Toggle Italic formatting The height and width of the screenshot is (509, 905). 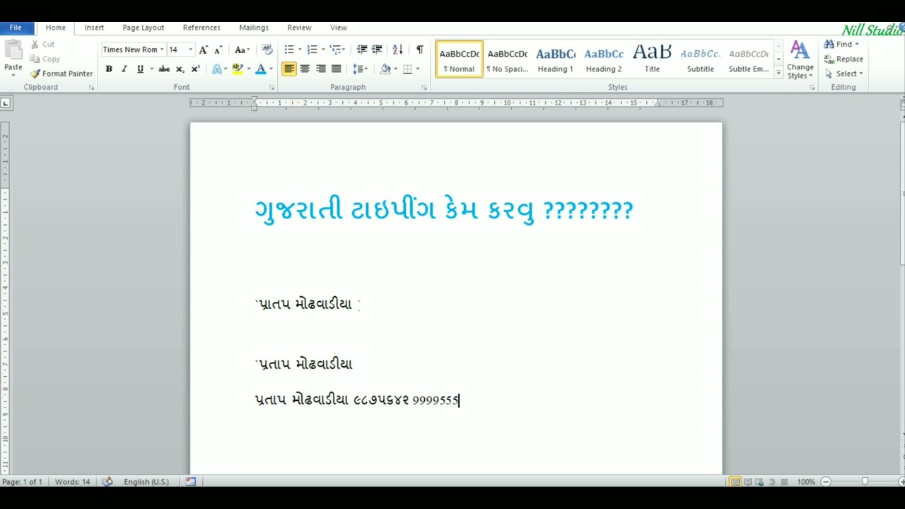[124, 69]
